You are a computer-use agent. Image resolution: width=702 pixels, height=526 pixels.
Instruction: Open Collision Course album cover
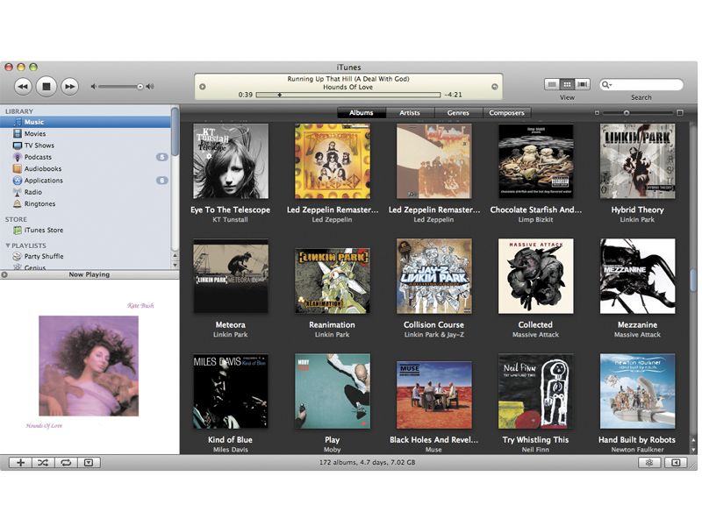(433, 276)
